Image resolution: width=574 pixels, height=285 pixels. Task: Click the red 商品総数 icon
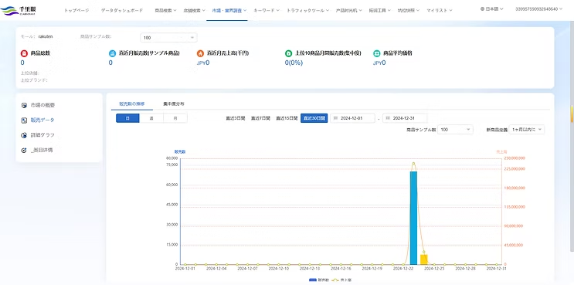(x=24, y=53)
